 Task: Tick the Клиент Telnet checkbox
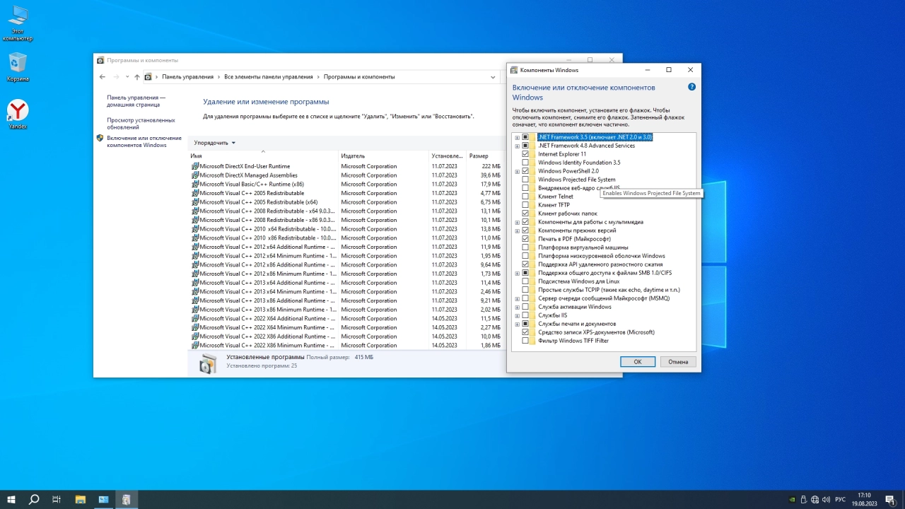click(525, 197)
